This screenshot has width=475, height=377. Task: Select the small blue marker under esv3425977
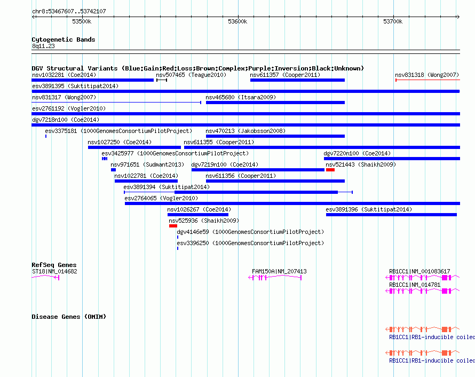[105, 159]
